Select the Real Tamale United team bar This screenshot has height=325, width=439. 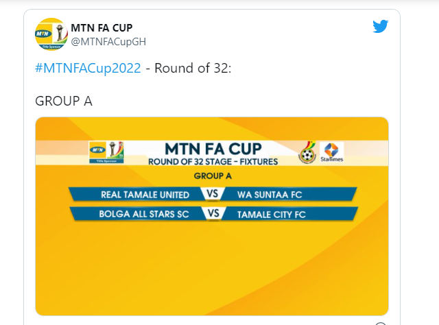138,194
